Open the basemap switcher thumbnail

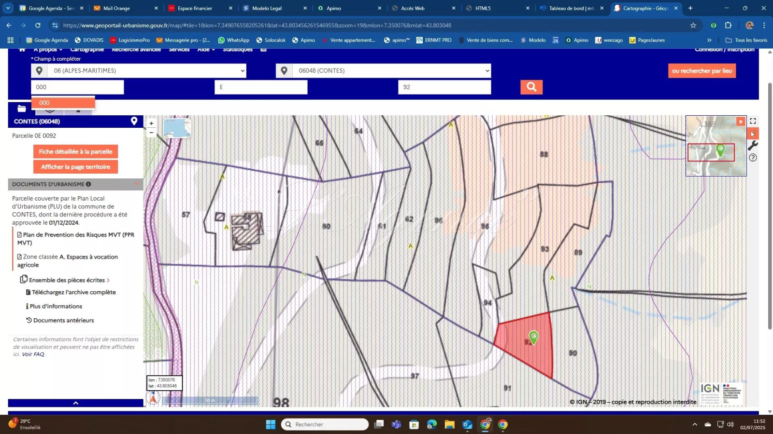[177, 128]
